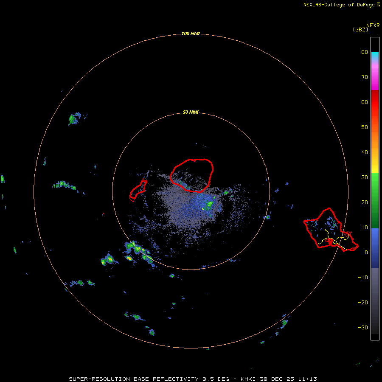The image size is (382, 382).
Task: Click the NEXR label above the scale
Action: pos(373,25)
